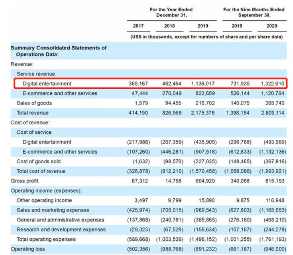Click the 2017 Digital entertainment revenue value 365,167
The height and width of the screenshot is (255, 293).
point(138,84)
